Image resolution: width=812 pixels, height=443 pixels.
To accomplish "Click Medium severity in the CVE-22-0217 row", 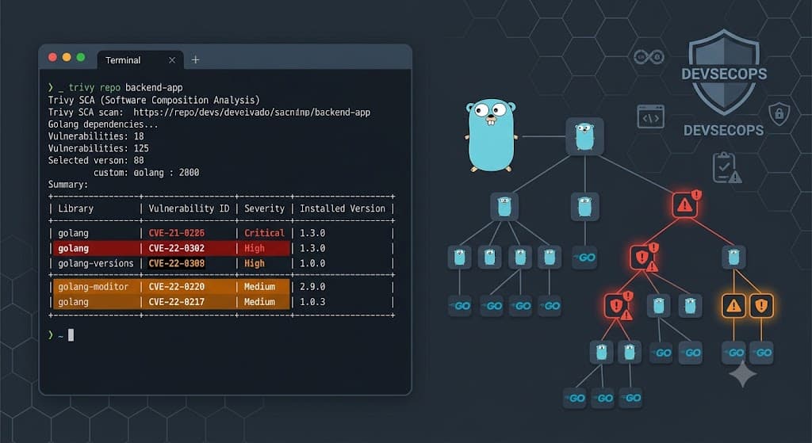I will [x=259, y=302].
